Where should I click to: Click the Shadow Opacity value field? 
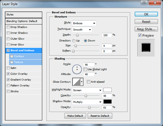click(x=107, y=108)
